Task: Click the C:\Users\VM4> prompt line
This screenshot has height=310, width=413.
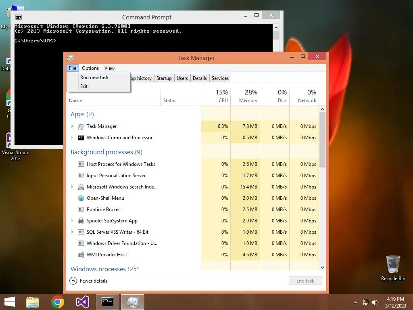Action: click(x=35, y=41)
